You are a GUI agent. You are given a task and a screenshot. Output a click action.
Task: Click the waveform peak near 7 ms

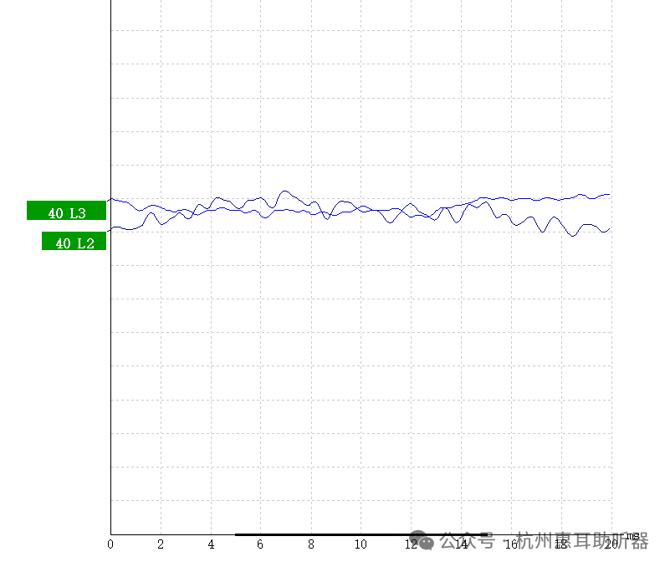click(x=285, y=191)
